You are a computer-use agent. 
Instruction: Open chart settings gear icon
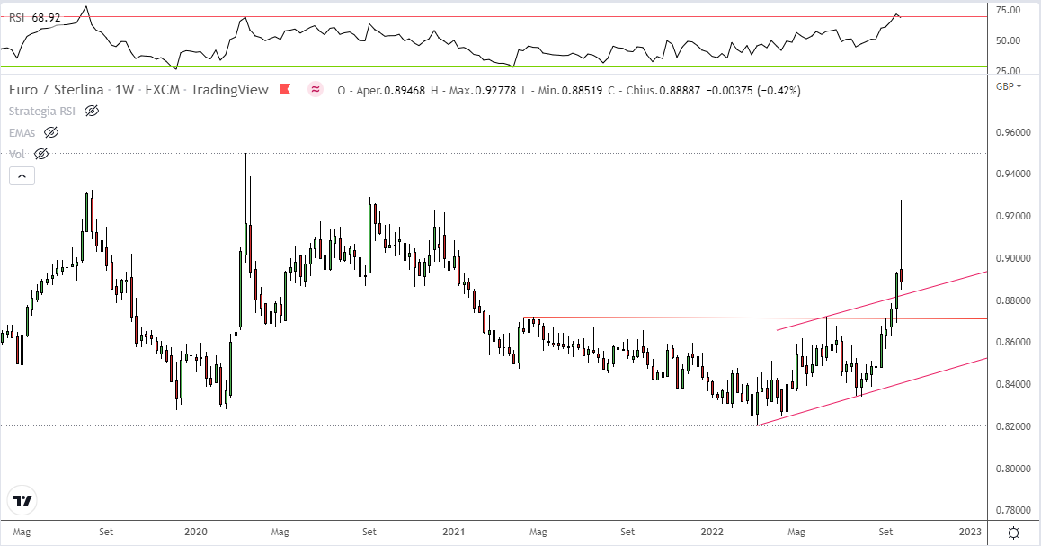click(x=1014, y=532)
